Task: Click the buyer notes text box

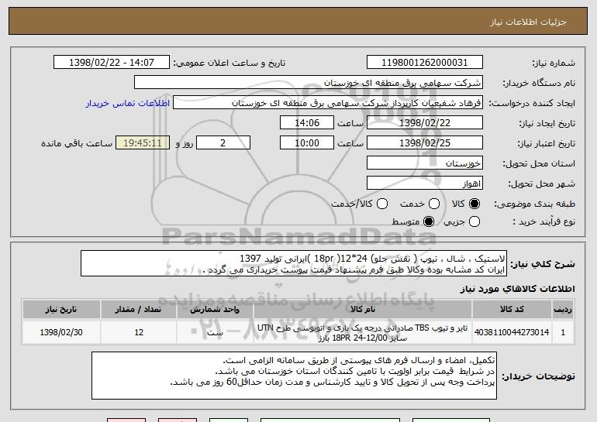Action: (294, 376)
